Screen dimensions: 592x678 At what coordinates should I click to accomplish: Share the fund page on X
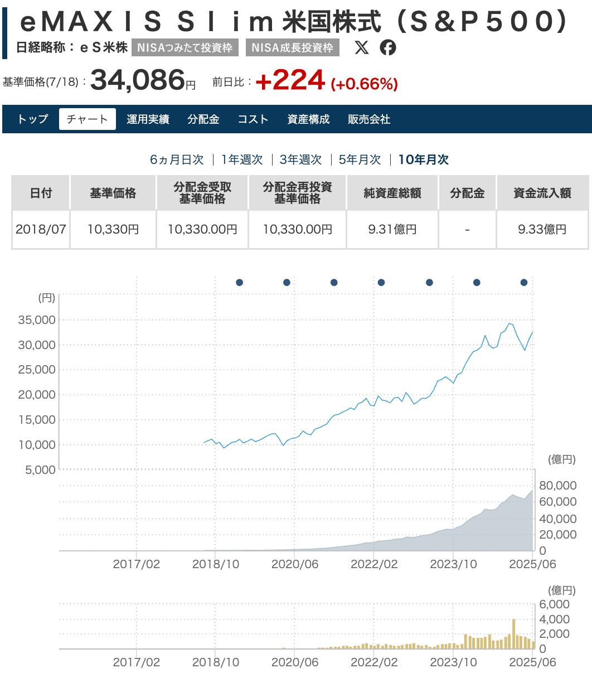362,48
